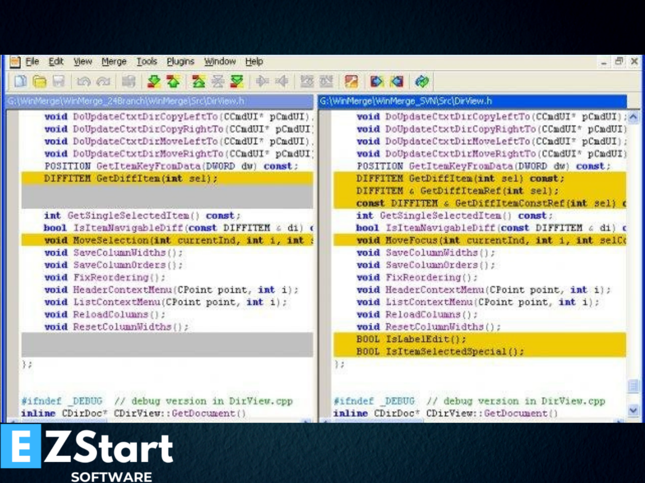Viewport: 645px width, 483px height.
Task: Click right pane 'BOOL IsItemSelectedSpecial();' line
Action: click(480, 351)
